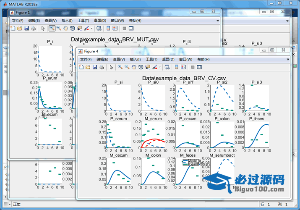Print figure icon in Figure 4 toolbar
Viewport: 300px width, 210px height.
click(102, 67)
